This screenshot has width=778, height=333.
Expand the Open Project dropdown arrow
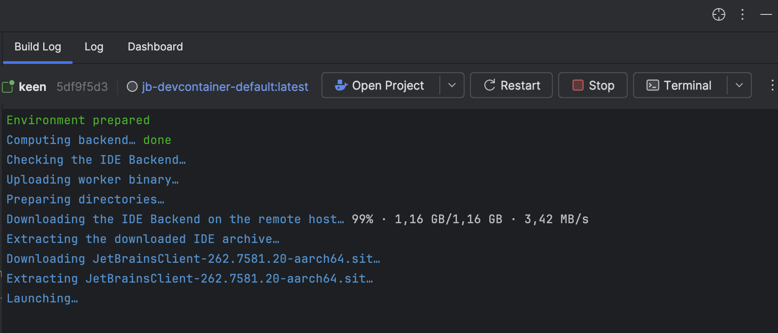point(452,85)
